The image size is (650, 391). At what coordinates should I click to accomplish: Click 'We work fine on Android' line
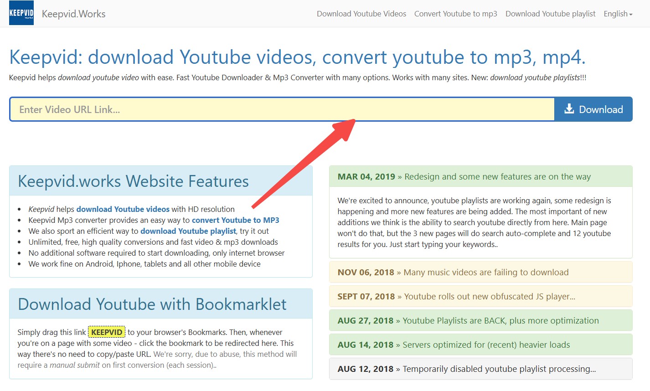(x=144, y=264)
